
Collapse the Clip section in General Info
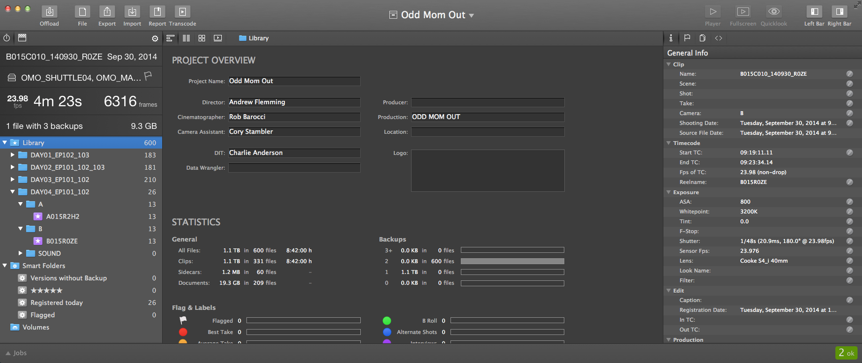[x=669, y=64]
